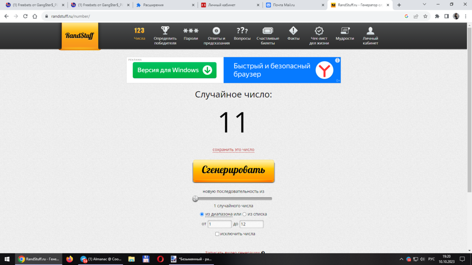
Task: Open Chrome three-dot menu
Action: pyautogui.click(x=465, y=16)
